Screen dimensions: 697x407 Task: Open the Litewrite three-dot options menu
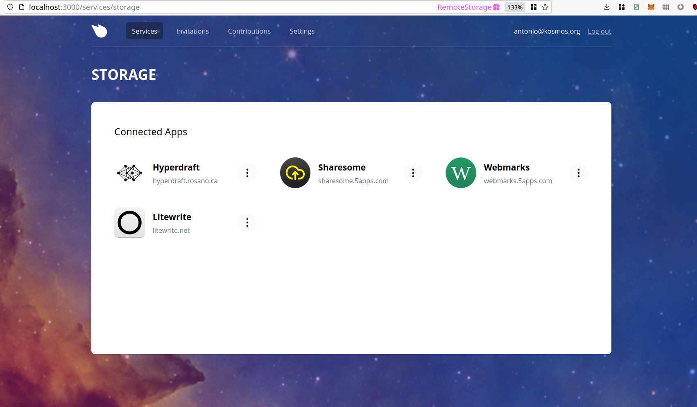(x=247, y=223)
